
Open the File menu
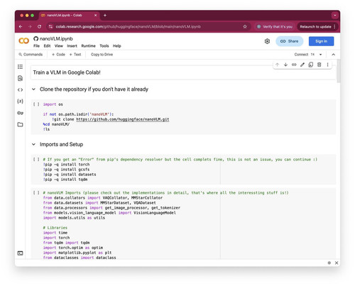click(x=36, y=46)
